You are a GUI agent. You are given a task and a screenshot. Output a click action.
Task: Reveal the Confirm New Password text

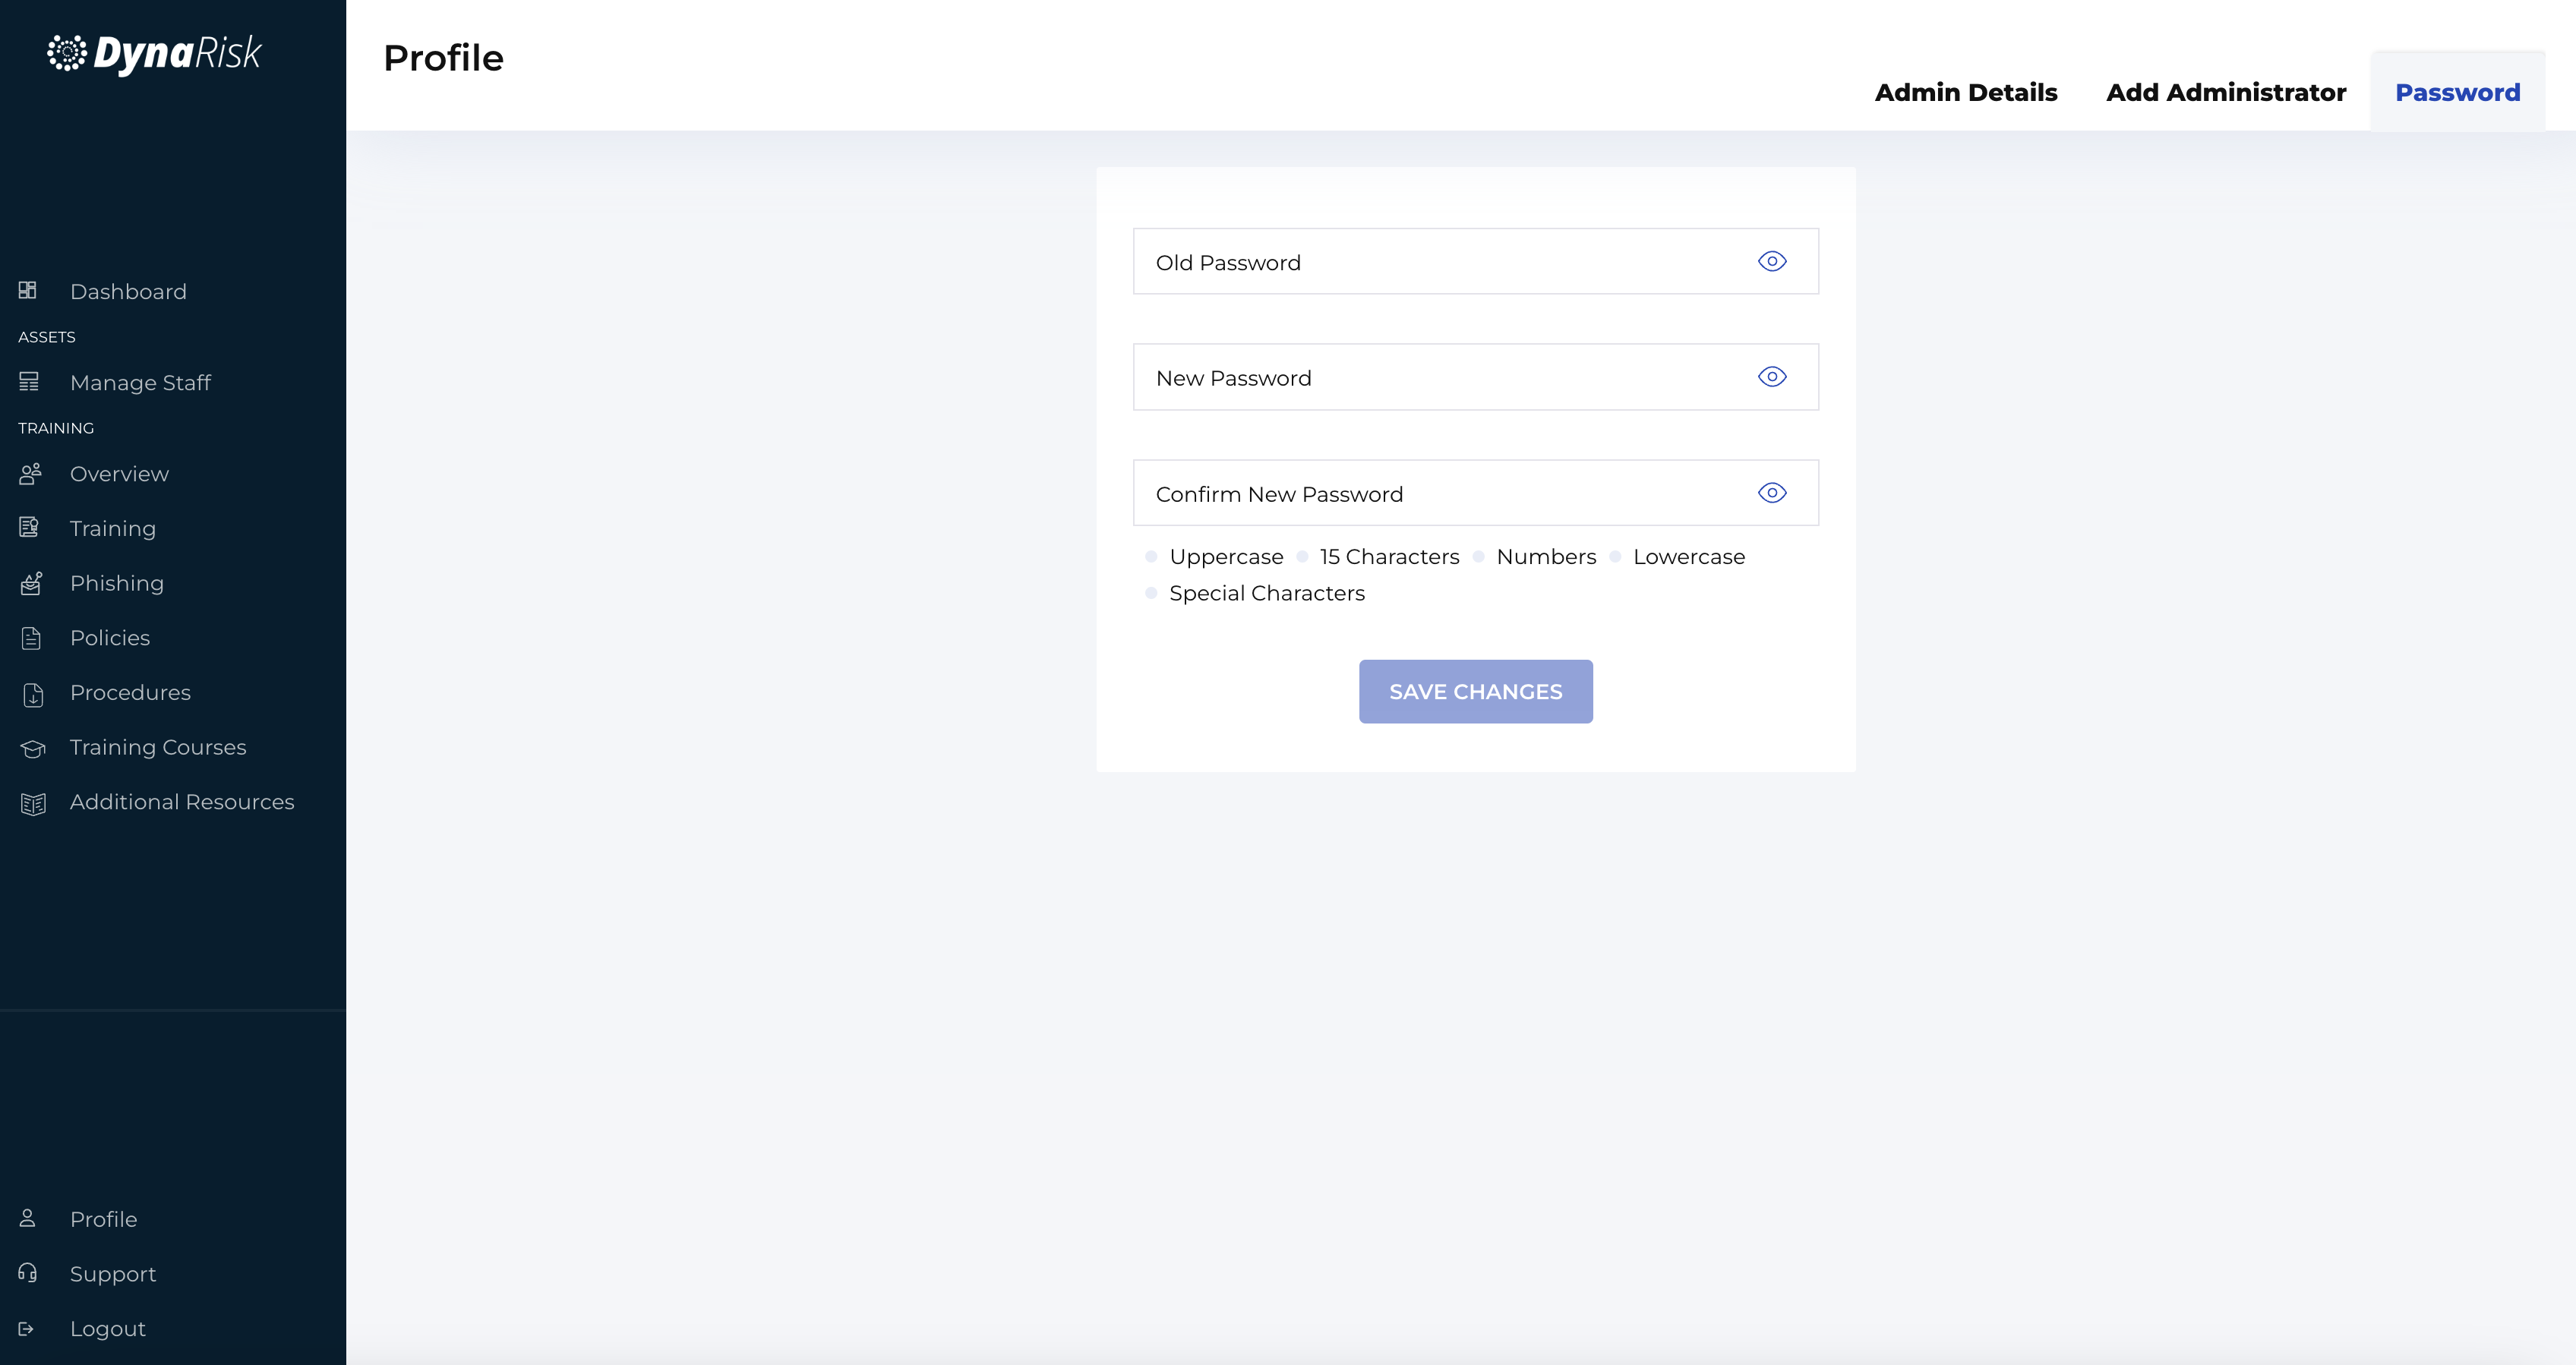(1771, 493)
